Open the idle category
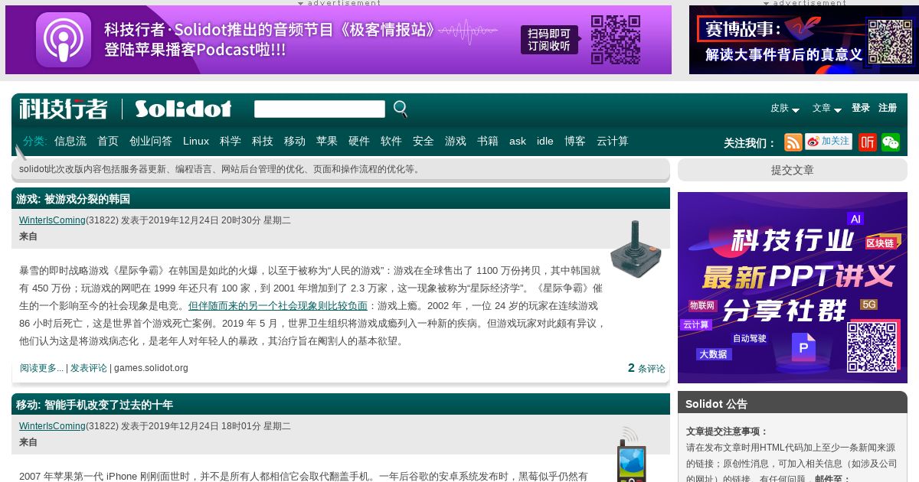The image size is (919, 482). tap(545, 141)
